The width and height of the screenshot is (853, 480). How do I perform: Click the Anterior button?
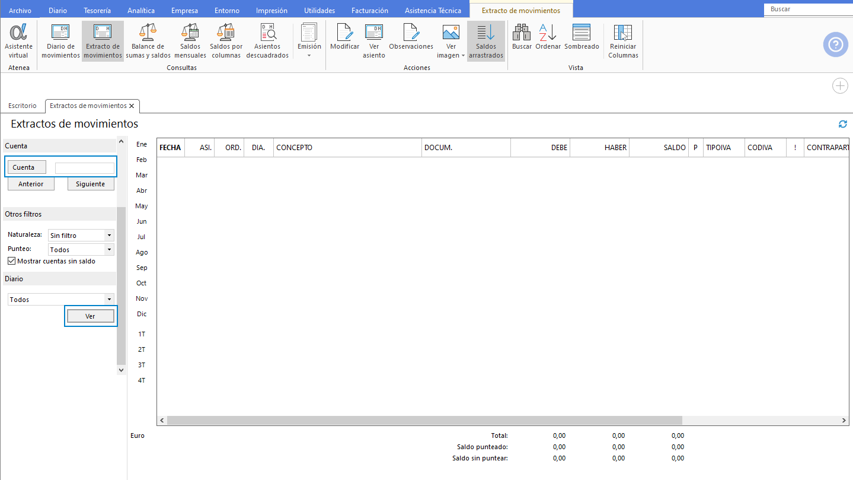click(31, 184)
